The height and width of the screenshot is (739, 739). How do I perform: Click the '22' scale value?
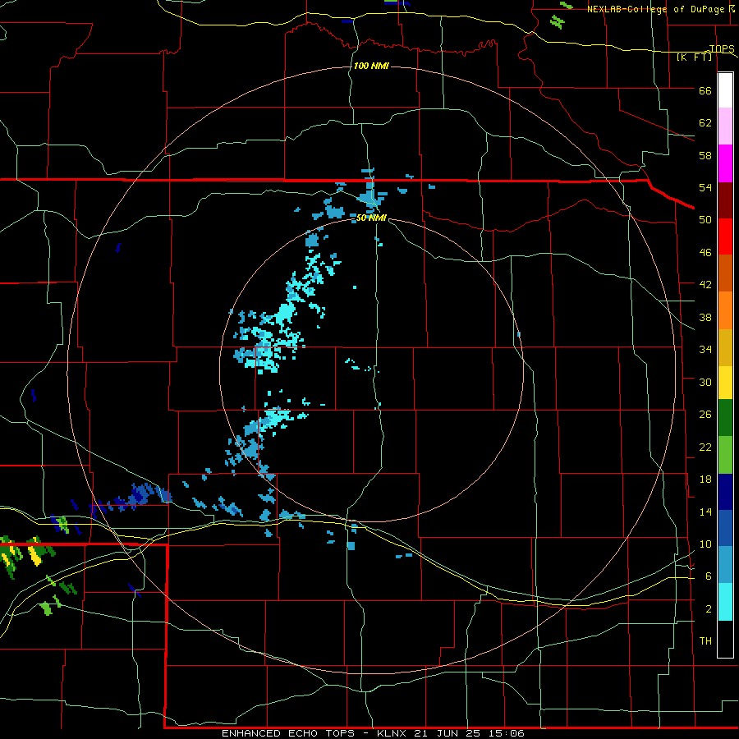705,447
